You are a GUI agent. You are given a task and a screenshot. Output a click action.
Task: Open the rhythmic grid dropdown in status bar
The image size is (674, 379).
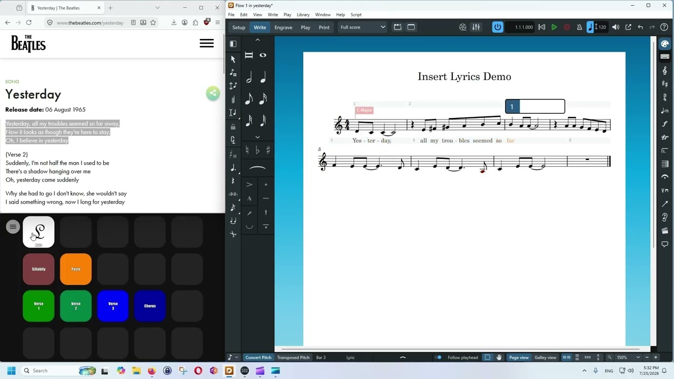(233, 357)
